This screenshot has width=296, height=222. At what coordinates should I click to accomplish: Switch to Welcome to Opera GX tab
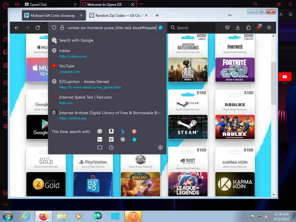click(x=108, y=4)
